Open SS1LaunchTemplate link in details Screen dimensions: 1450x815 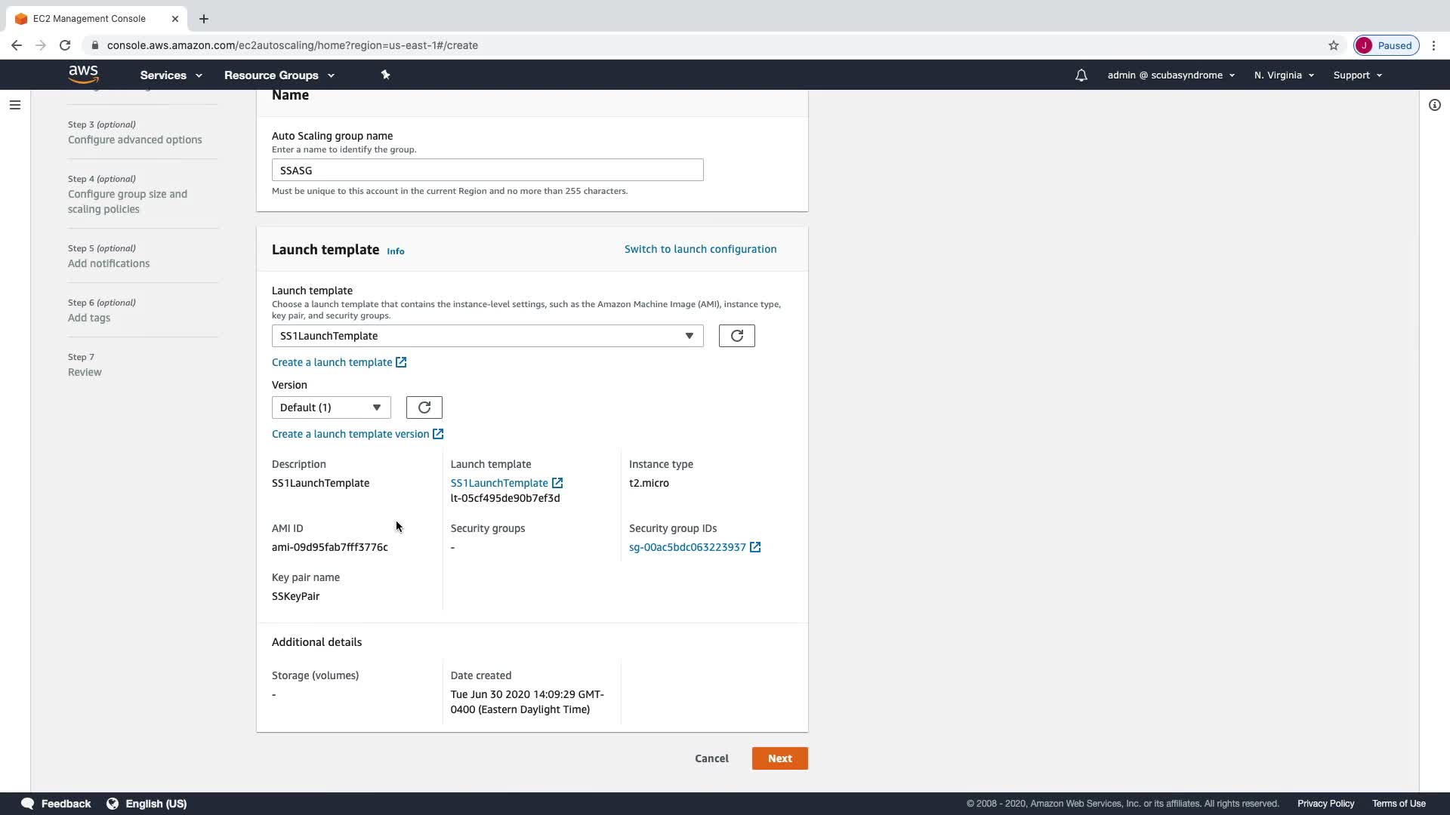pyautogui.click(x=499, y=483)
